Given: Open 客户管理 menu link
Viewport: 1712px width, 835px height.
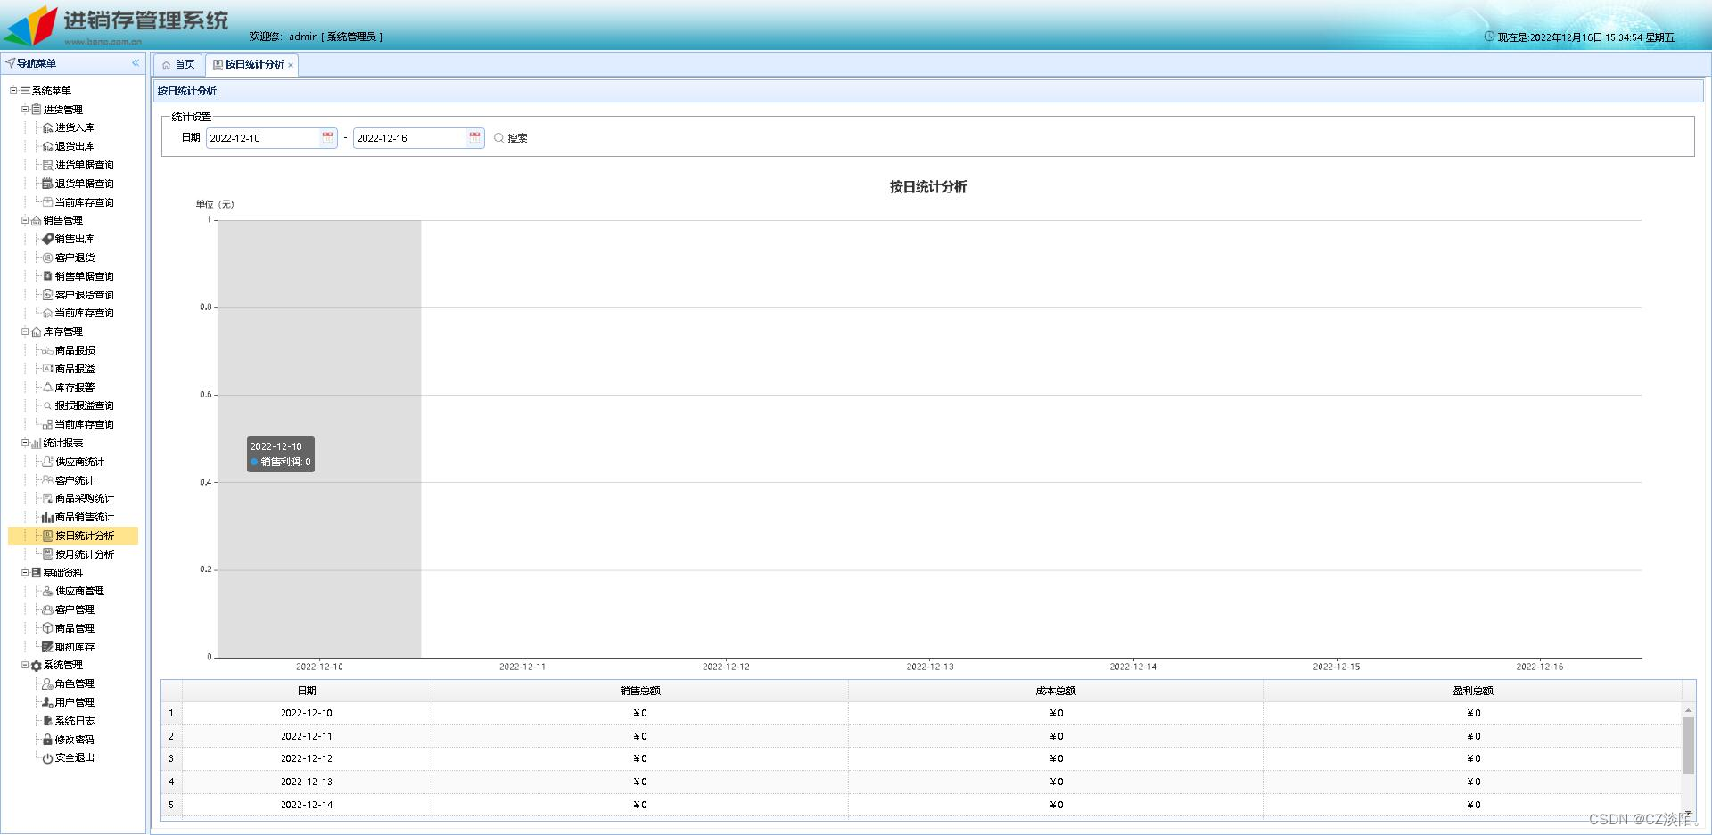Looking at the screenshot, I should click(75, 610).
